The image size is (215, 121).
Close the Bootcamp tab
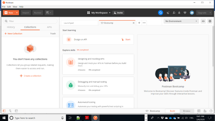133,23
